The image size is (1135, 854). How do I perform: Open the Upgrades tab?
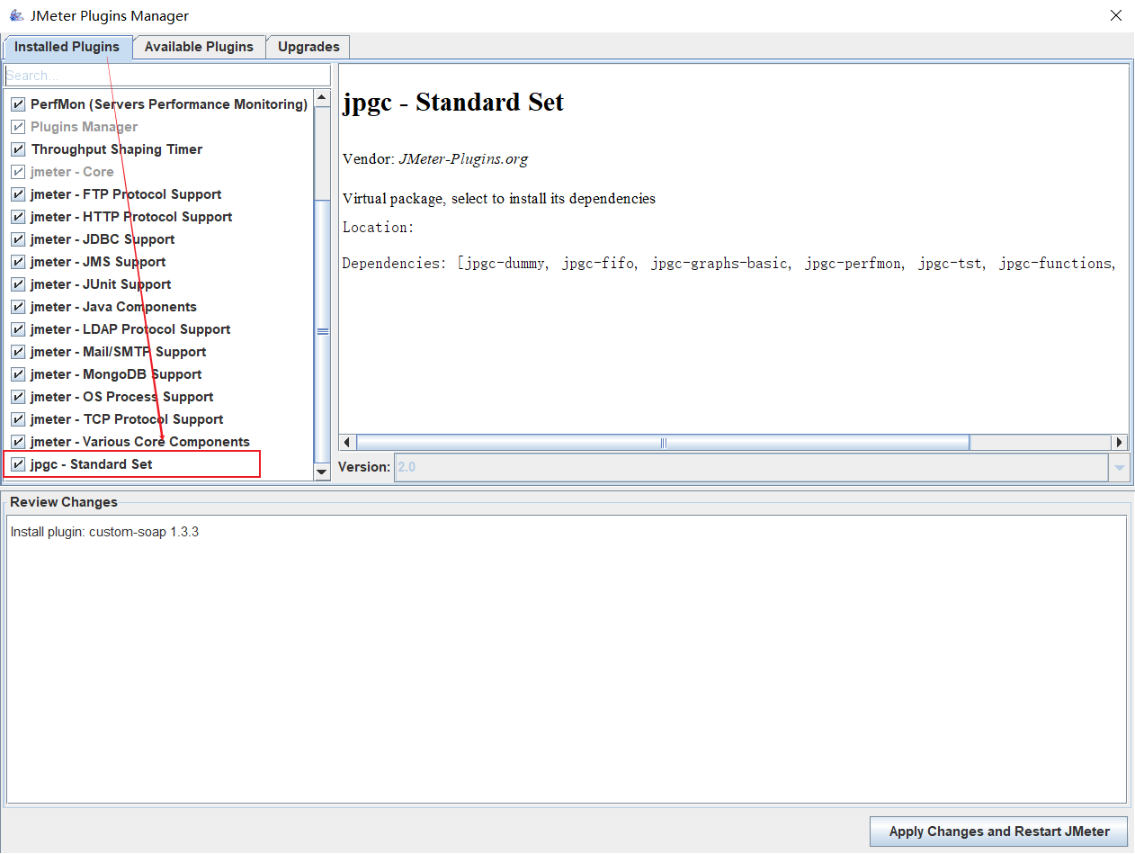(308, 47)
